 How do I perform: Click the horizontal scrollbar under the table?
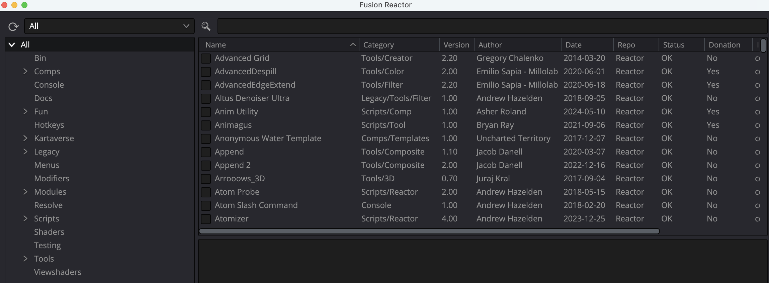pos(429,231)
